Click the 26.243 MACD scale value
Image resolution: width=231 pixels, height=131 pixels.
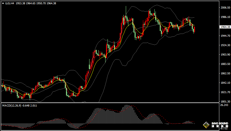click(224, 105)
